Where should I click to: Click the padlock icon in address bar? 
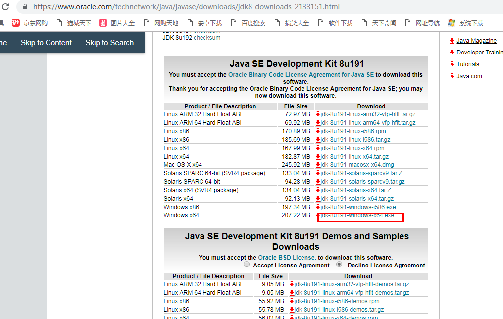click(25, 7)
